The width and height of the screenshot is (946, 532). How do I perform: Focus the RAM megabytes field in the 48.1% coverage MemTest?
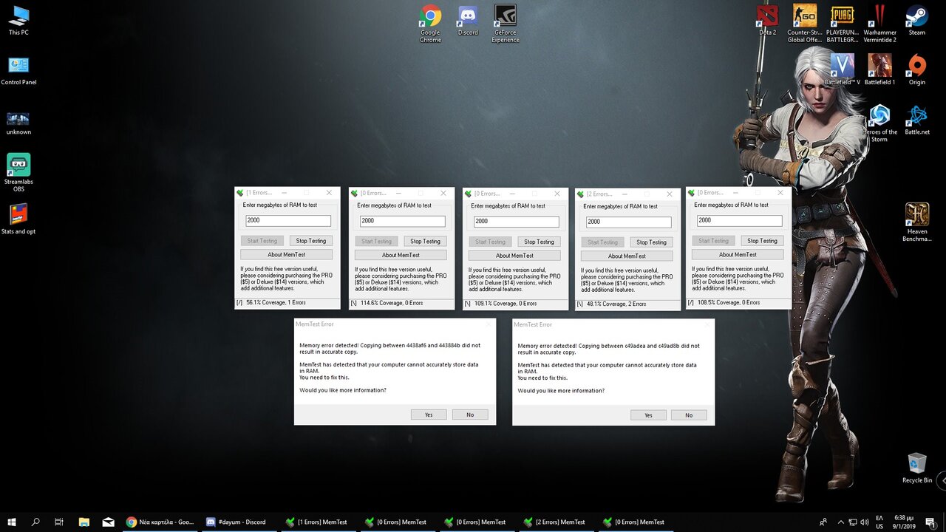[x=628, y=222]
